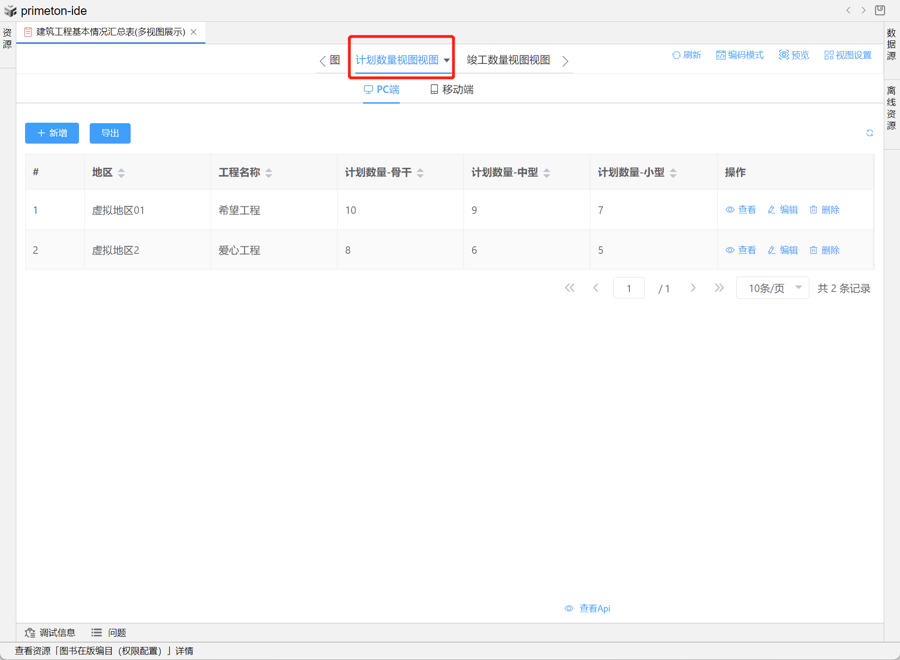
Task: Switch to 竣工数量视图视图 tab
Action: click(x=508, y=60)
